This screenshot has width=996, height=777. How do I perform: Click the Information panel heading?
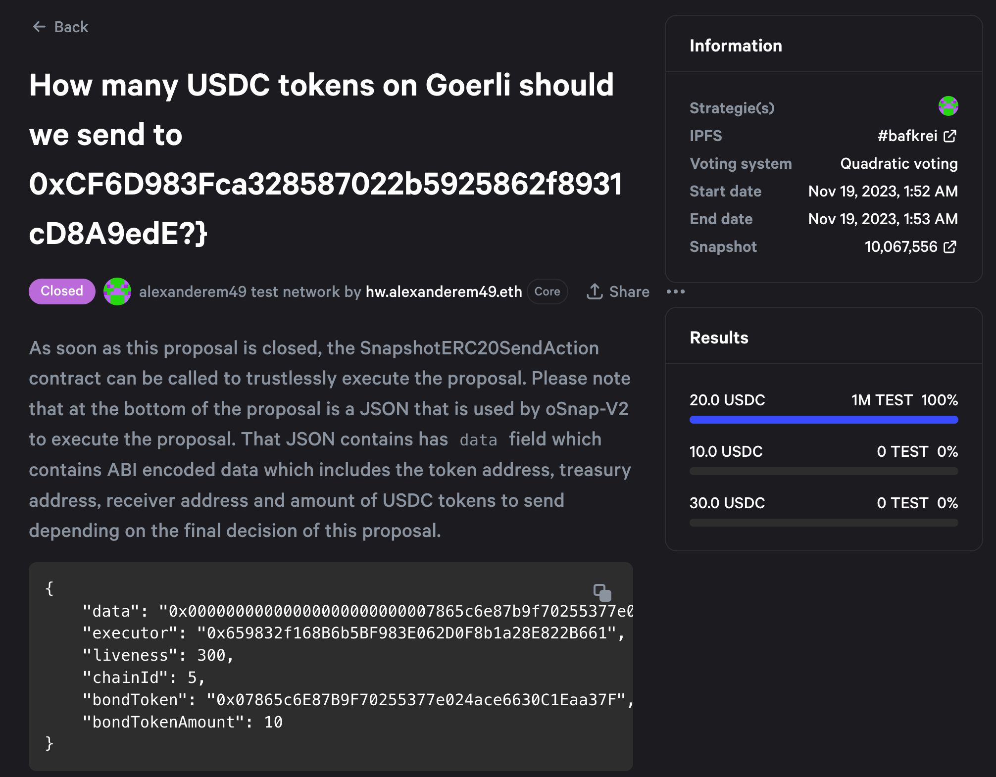click(736, 46)
